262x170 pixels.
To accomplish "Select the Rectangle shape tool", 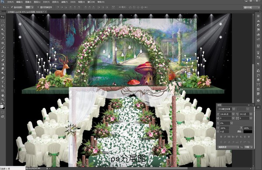I will point(3,91).
